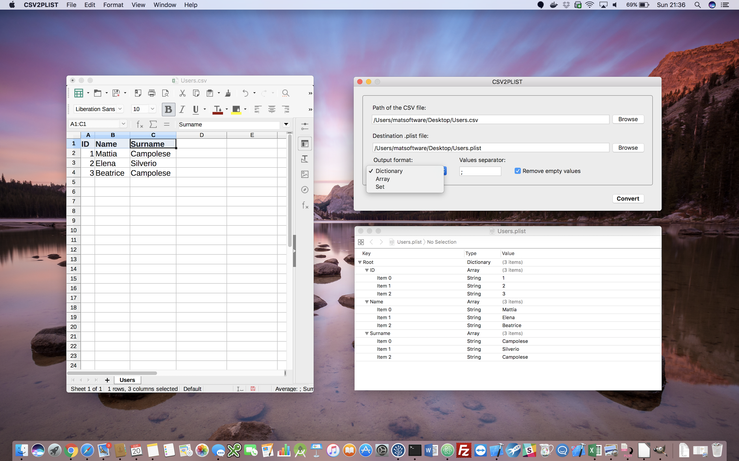Click Browse next to CSV file path
The height and width of the screenshot is (461, 739).
click(628, 119)
